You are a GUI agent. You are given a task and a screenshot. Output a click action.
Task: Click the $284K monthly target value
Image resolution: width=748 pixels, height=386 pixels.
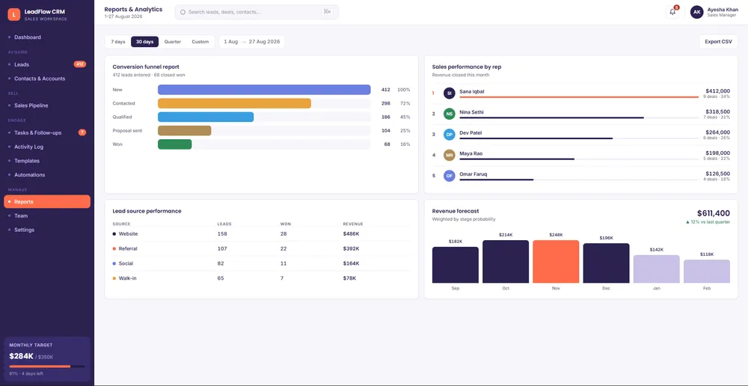tap(21, 356)
